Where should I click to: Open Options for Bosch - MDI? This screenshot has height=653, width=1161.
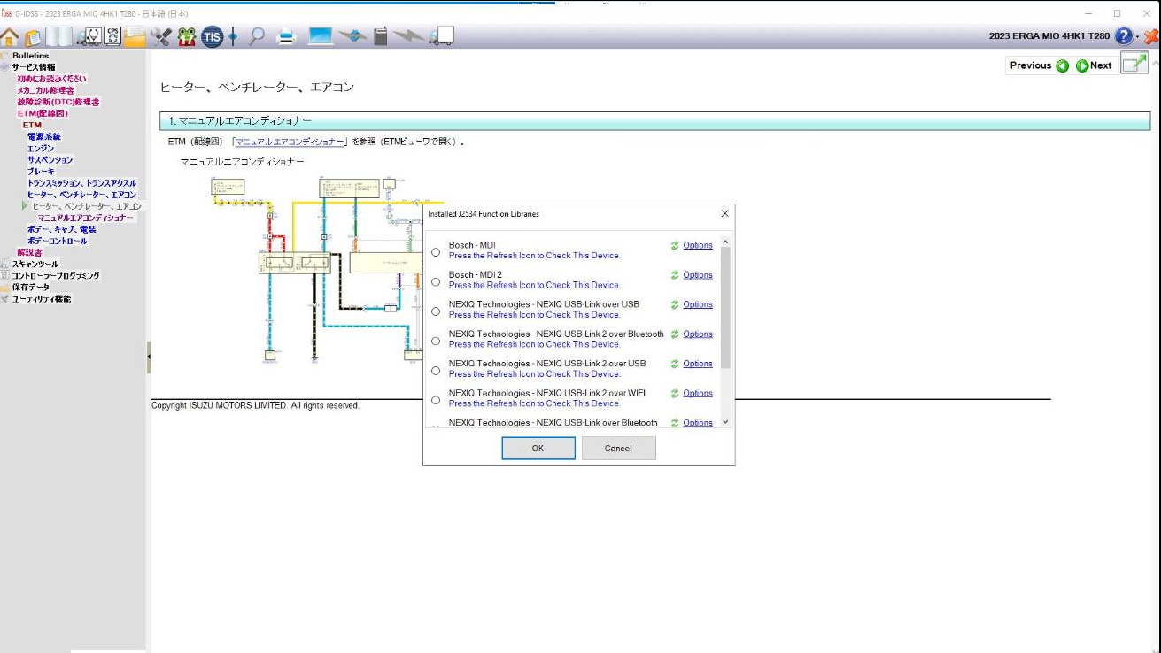(x=698, y=245)
